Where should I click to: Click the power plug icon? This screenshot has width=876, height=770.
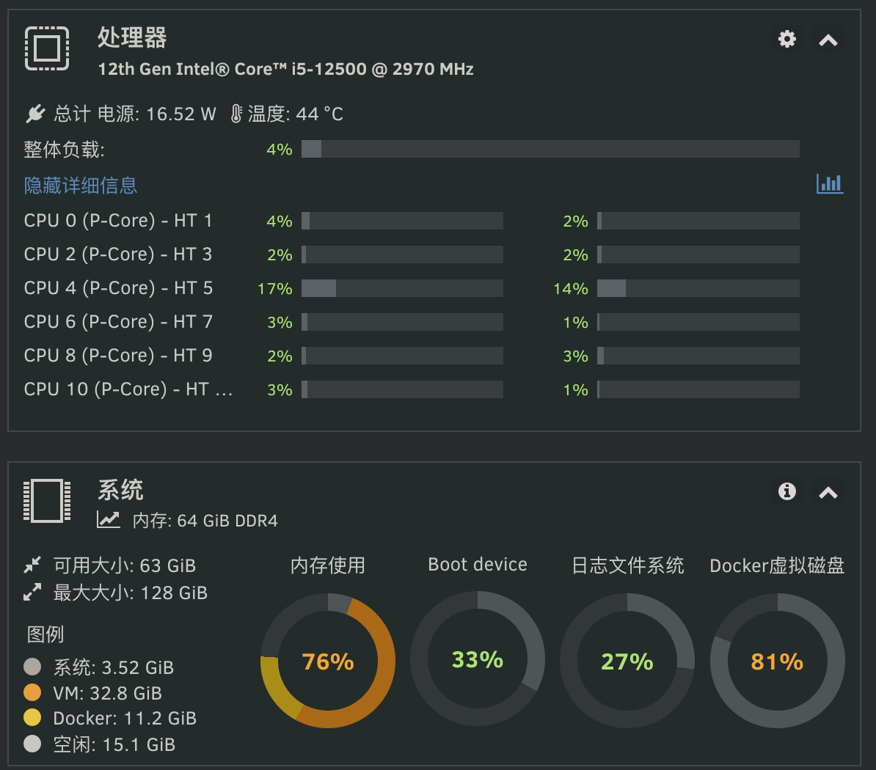(x=35, y=114)
